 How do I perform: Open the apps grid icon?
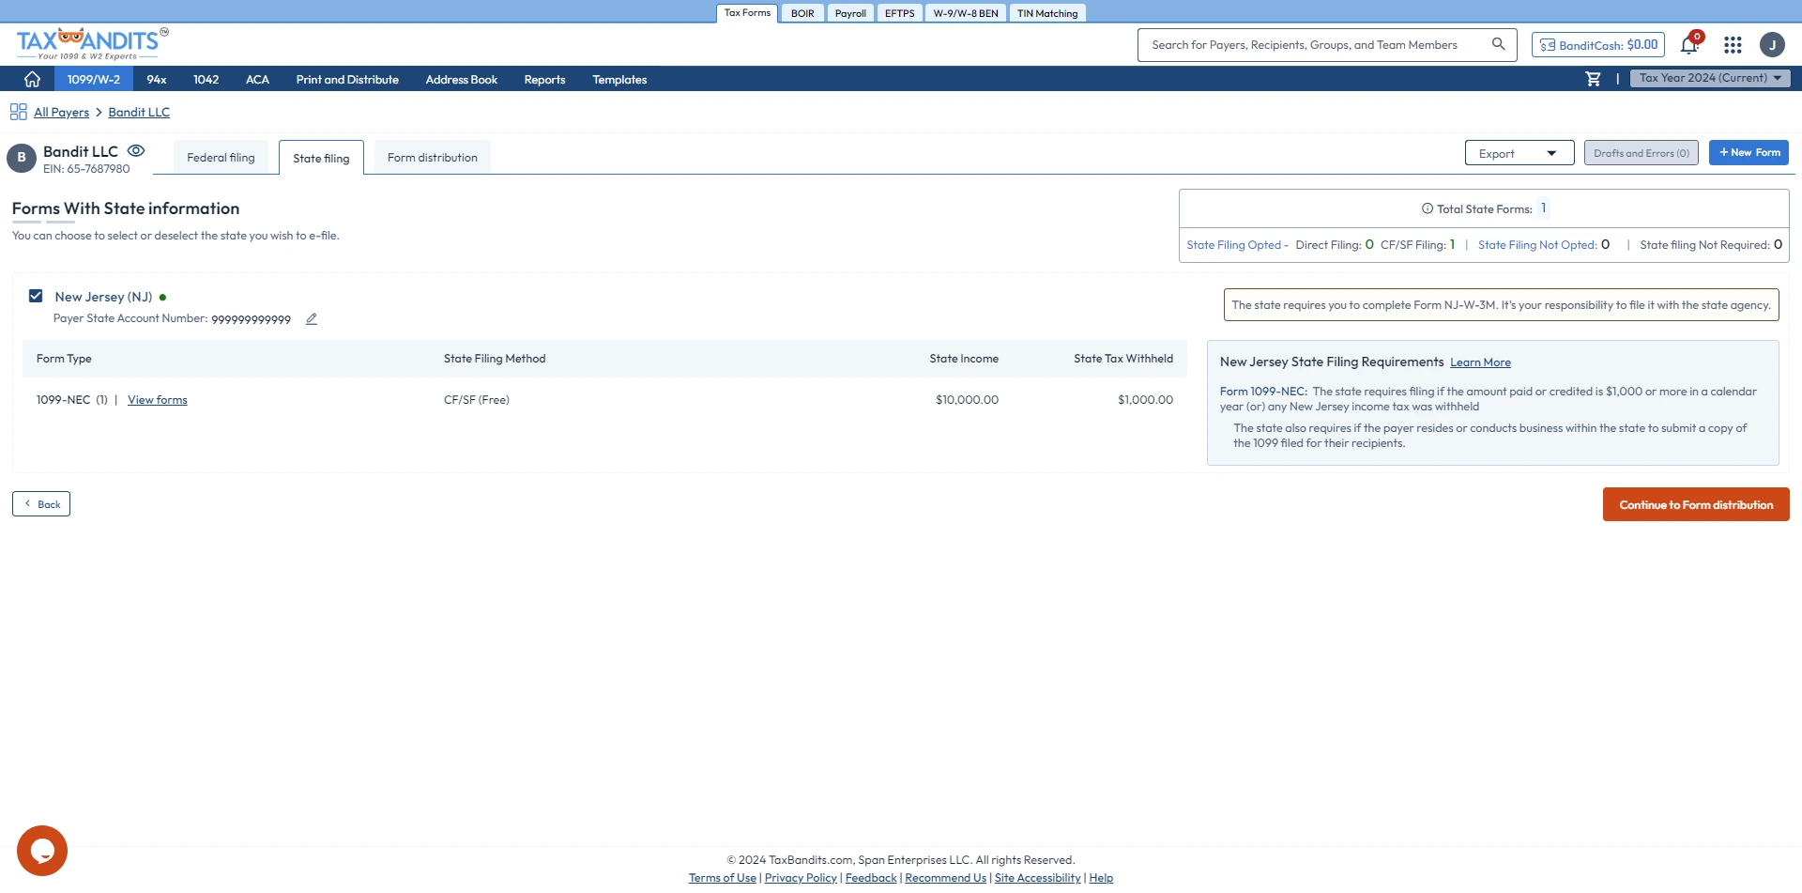coord(1733,44)
